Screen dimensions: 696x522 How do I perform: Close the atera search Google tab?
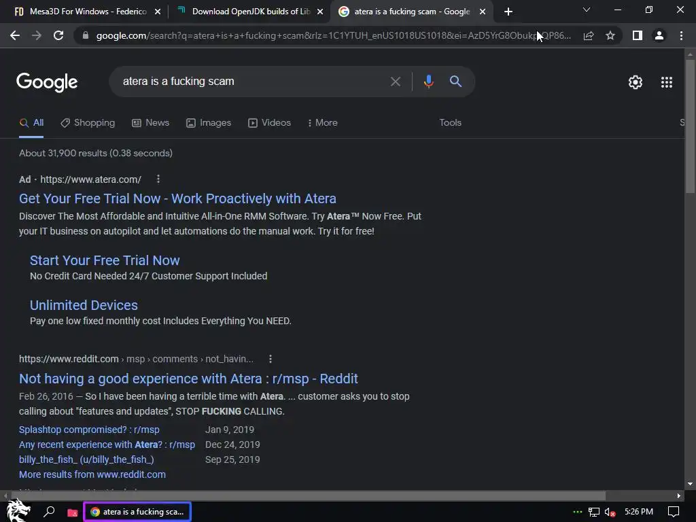483,12
